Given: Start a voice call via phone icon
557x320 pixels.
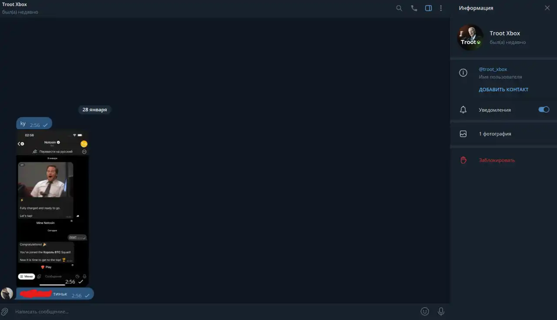Looking at the screenshot, I should 414,8.
